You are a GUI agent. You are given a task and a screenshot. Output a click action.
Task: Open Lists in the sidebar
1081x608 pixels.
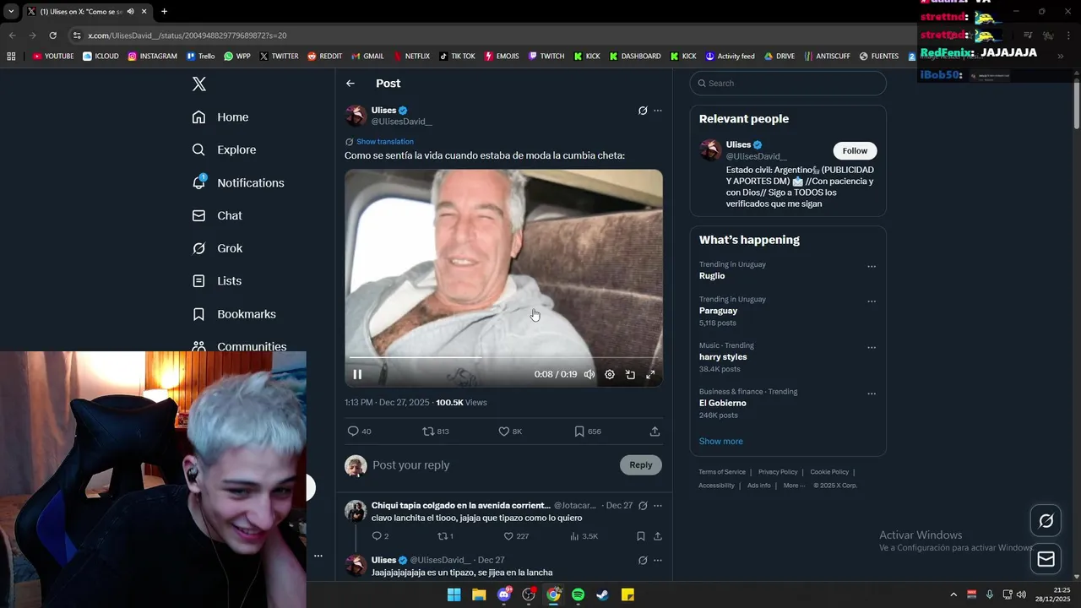[217, 281]
